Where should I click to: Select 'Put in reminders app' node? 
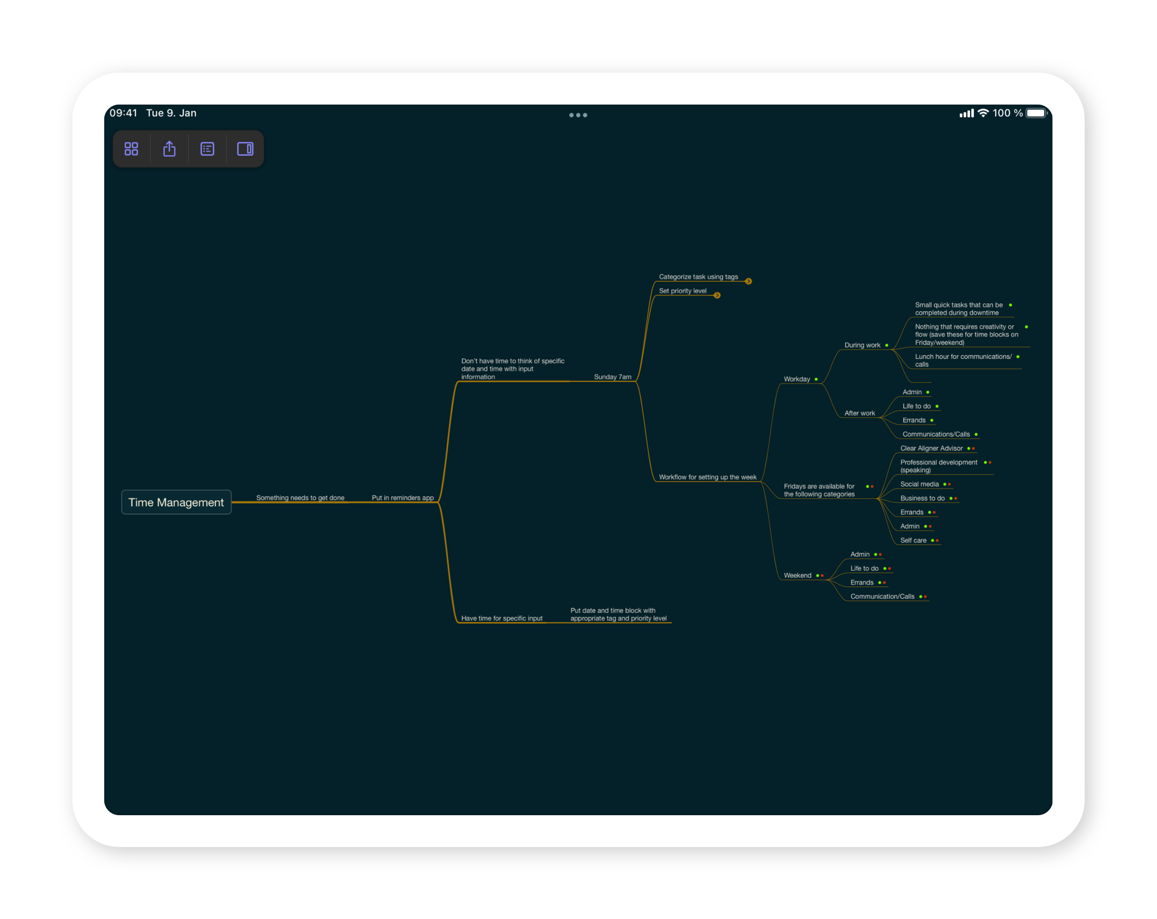point(402,498)
